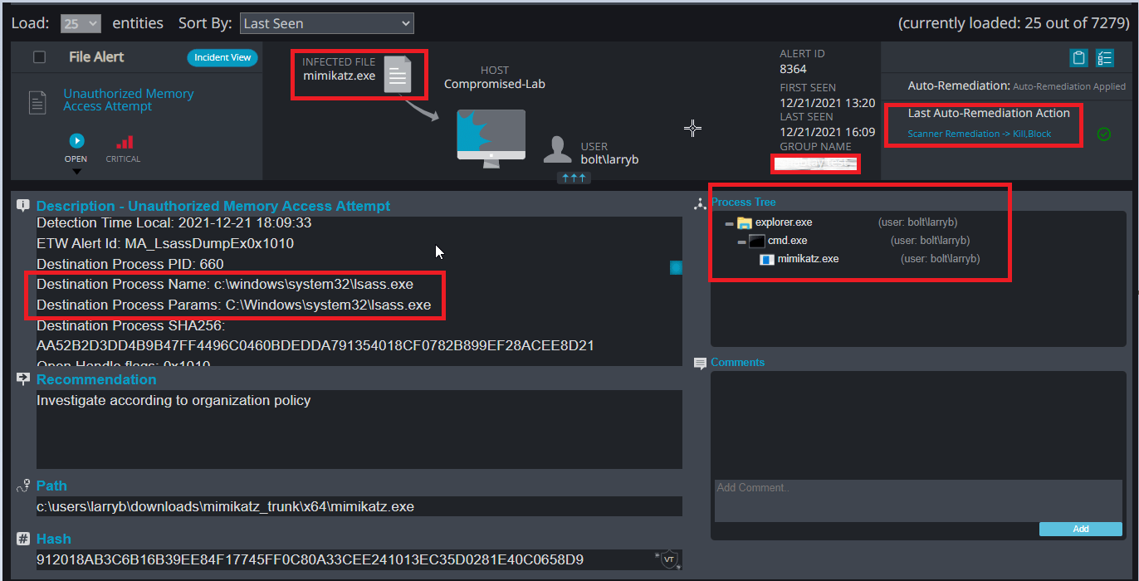Click the Recommendation heading

(x=96, y=379)
